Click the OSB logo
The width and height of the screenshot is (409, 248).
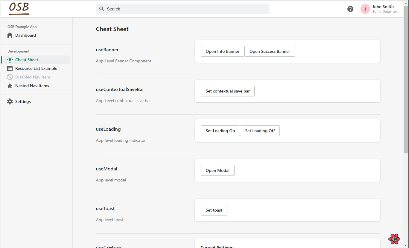click(x=19, y=9)
